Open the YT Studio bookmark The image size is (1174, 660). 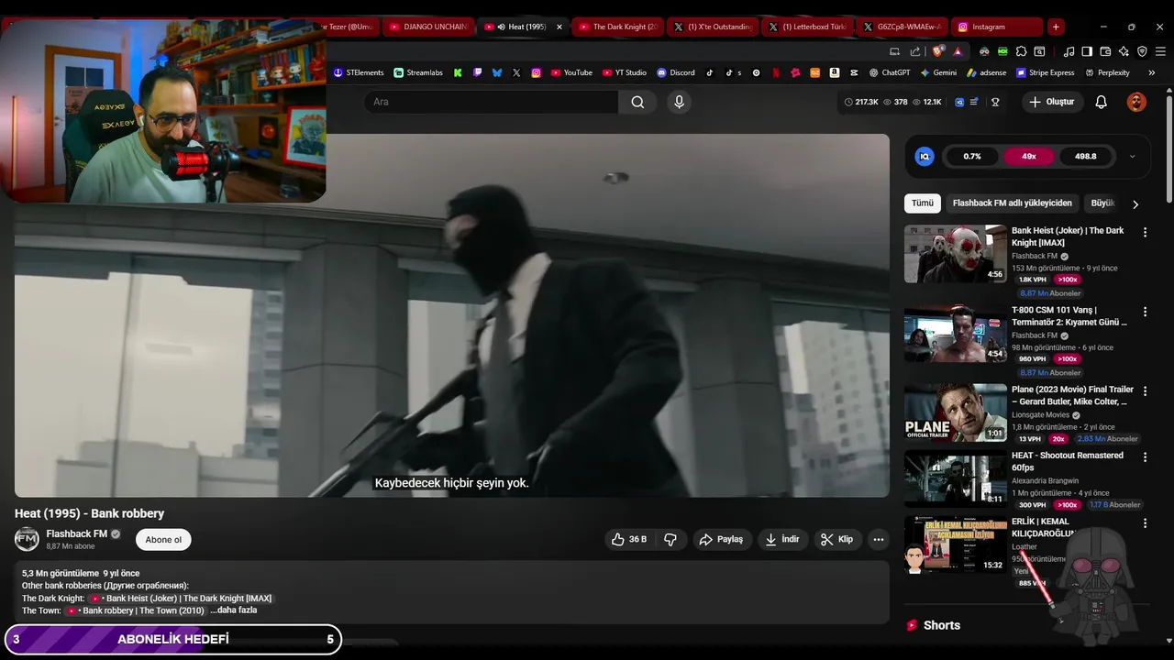click(x=624, y=72)
